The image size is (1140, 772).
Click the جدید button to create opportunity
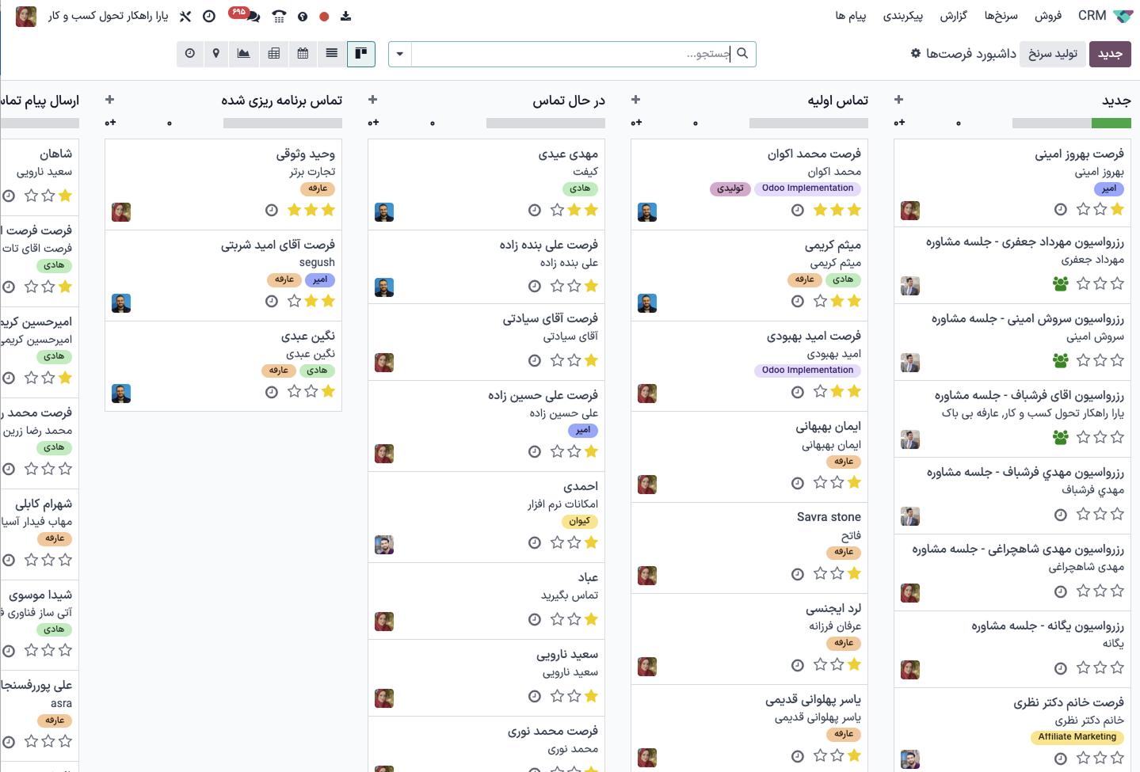pos(1110,54)
